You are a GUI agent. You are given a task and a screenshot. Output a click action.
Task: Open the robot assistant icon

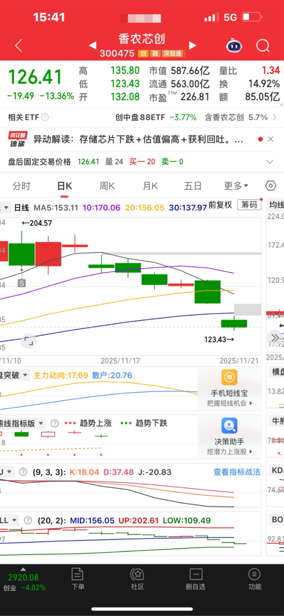[234, 46]
